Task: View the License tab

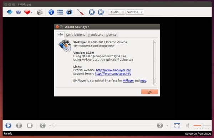Action: (x=111, y=35)
